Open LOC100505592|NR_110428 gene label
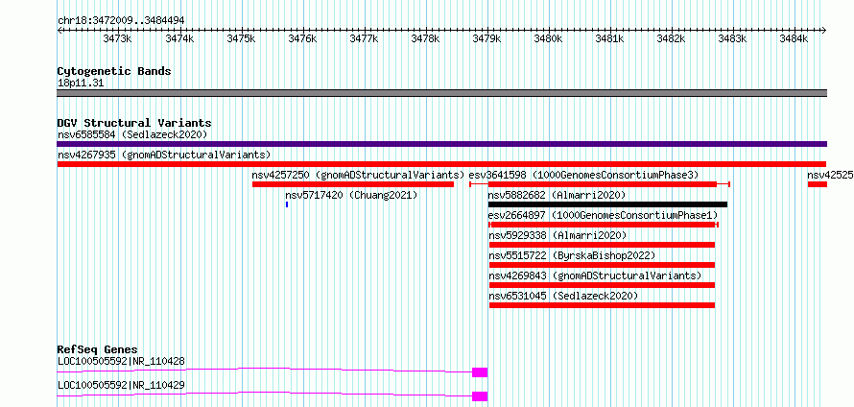854x407 pixels. 121,361
